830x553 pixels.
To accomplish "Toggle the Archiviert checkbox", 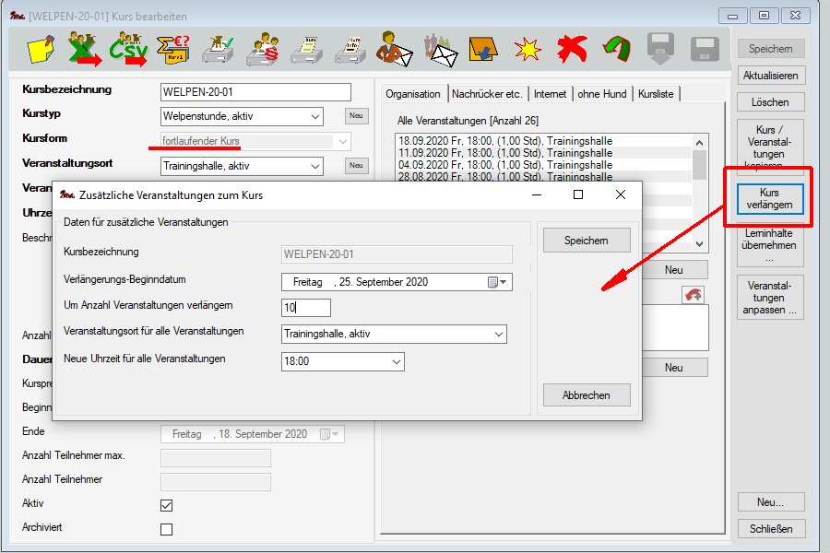I will 167,529.
